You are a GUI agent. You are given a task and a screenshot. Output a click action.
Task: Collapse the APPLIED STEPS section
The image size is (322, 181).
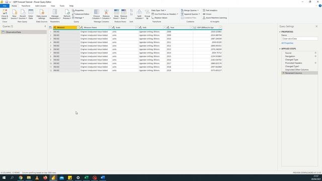pos(280,49)
